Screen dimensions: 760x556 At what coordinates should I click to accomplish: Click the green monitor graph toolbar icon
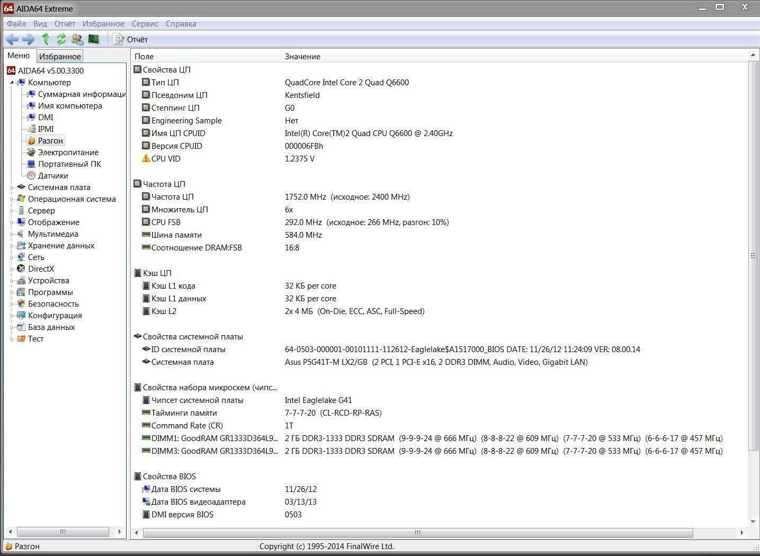coord(94,39)
